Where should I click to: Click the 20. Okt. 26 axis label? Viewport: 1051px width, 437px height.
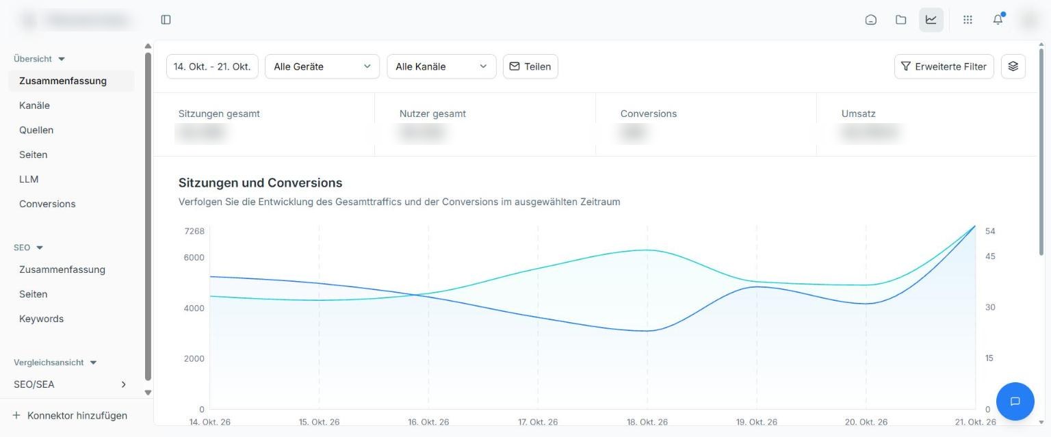[x=866, y=422]
